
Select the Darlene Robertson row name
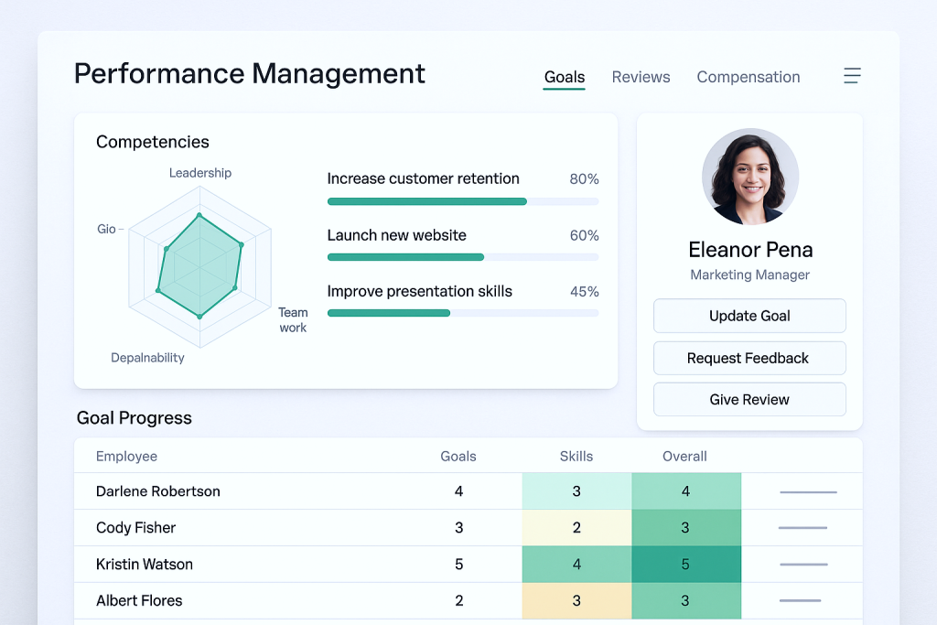157,491
